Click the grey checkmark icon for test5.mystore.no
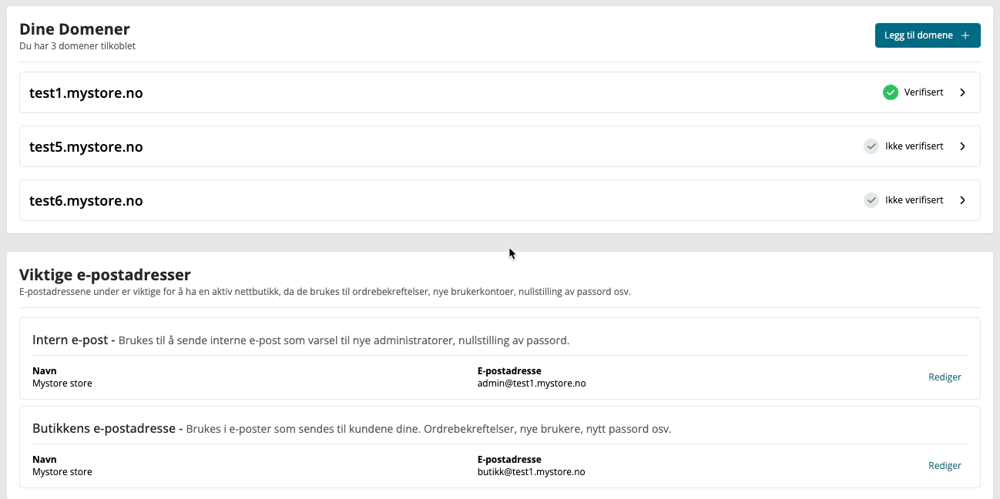This screenshot has height=499, width=1000. [x=871, y=146]
